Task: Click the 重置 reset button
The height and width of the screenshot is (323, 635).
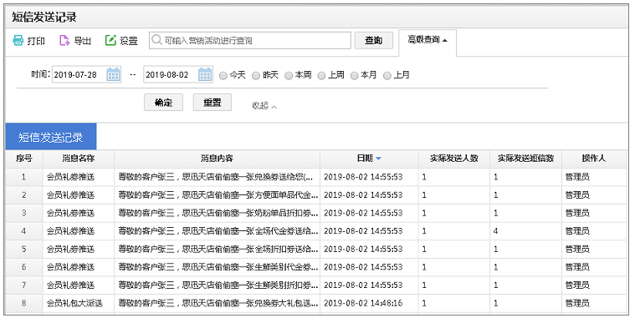Action: [x=213, y=103]
